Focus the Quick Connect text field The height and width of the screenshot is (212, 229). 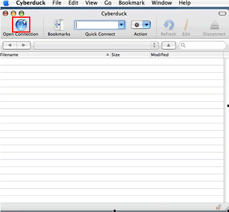click(x=96, y=25)
